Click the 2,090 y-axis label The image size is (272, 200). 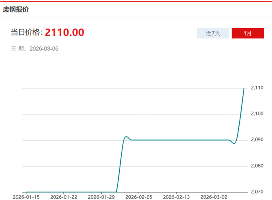point(256,140)
